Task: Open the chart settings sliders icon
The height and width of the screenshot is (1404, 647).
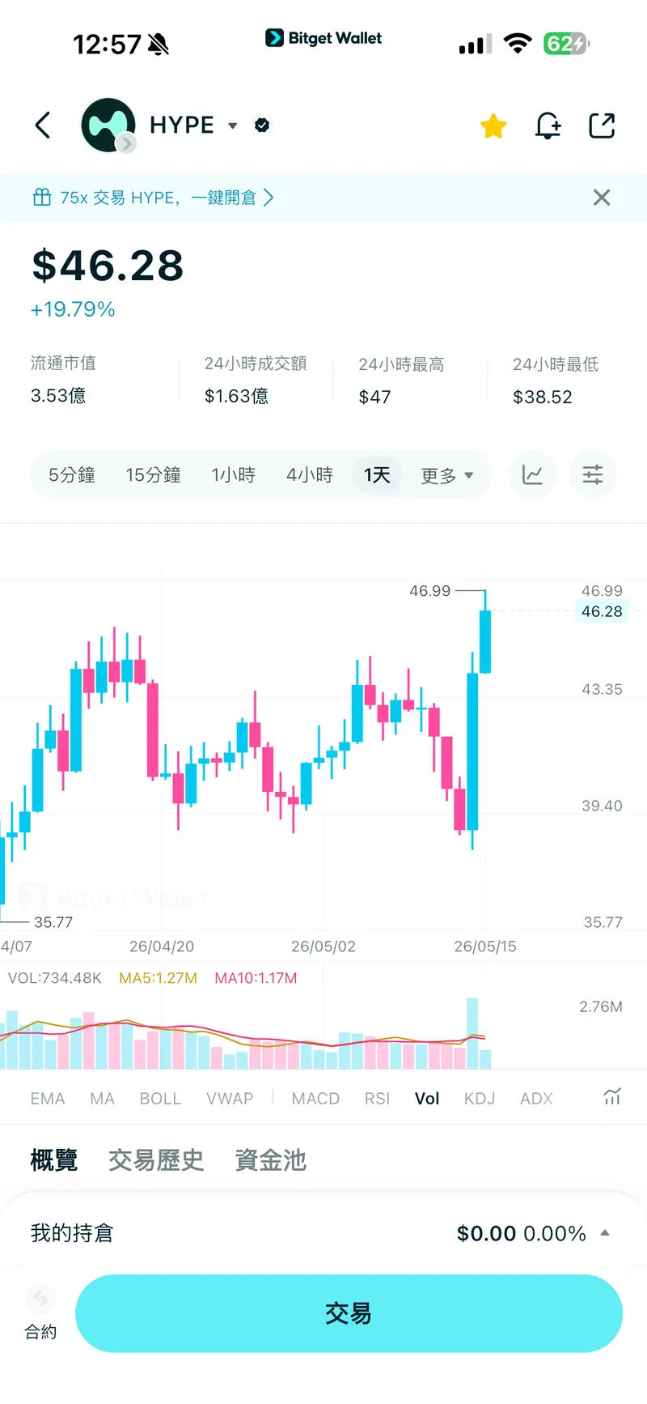Action: (x=593, y=474)
